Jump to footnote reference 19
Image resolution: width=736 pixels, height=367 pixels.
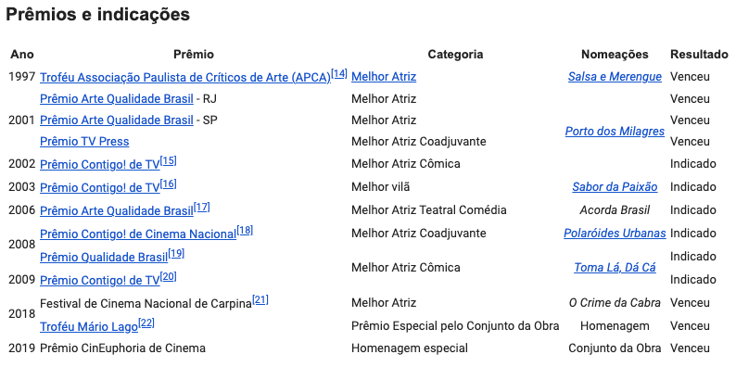pos(176,253)
